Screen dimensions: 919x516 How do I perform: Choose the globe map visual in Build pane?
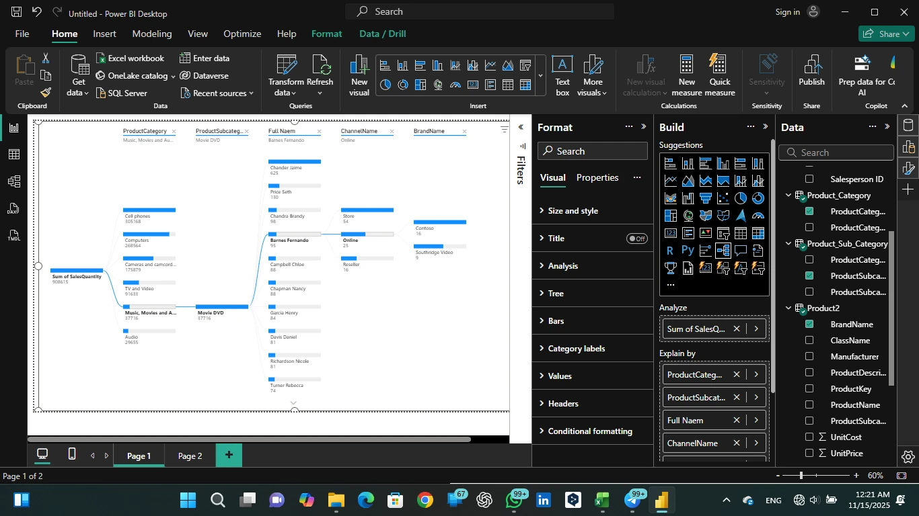[688, 216]
